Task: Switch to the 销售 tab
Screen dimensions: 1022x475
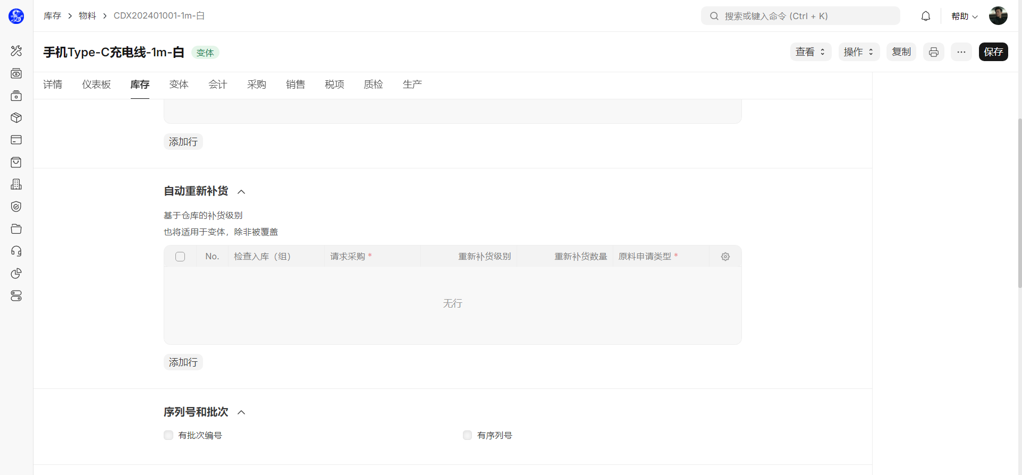Action: tap(295, 84)
